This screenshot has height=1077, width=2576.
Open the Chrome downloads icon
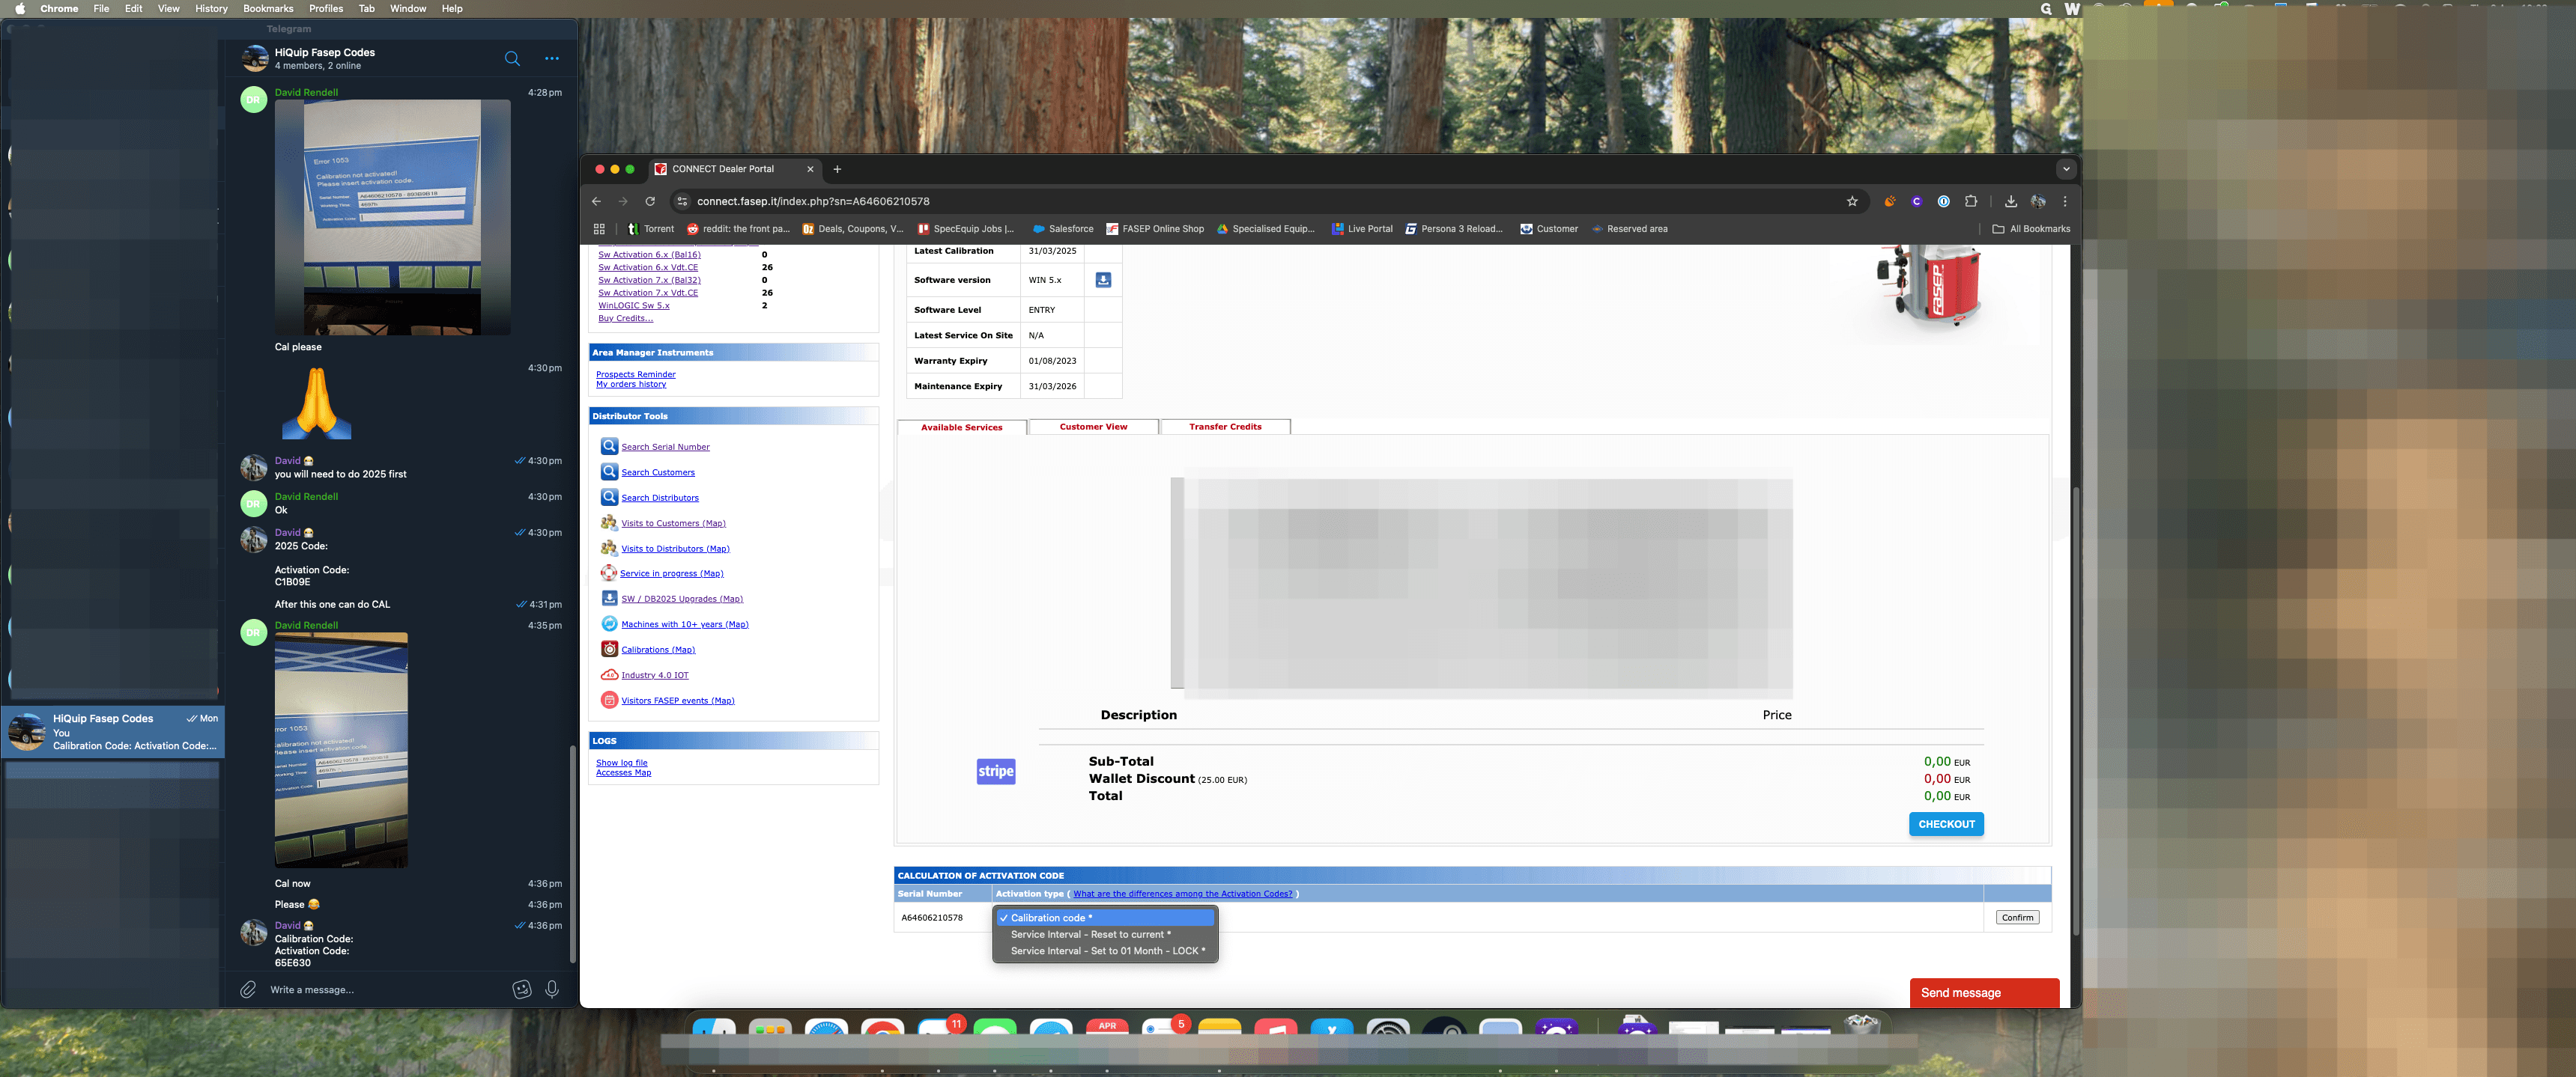point(2011,201)
